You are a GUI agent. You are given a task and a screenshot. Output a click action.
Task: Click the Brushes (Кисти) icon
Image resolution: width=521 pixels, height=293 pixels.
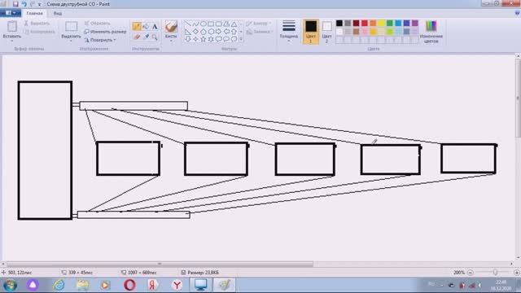pyautogui.click(x=171, y=26)
